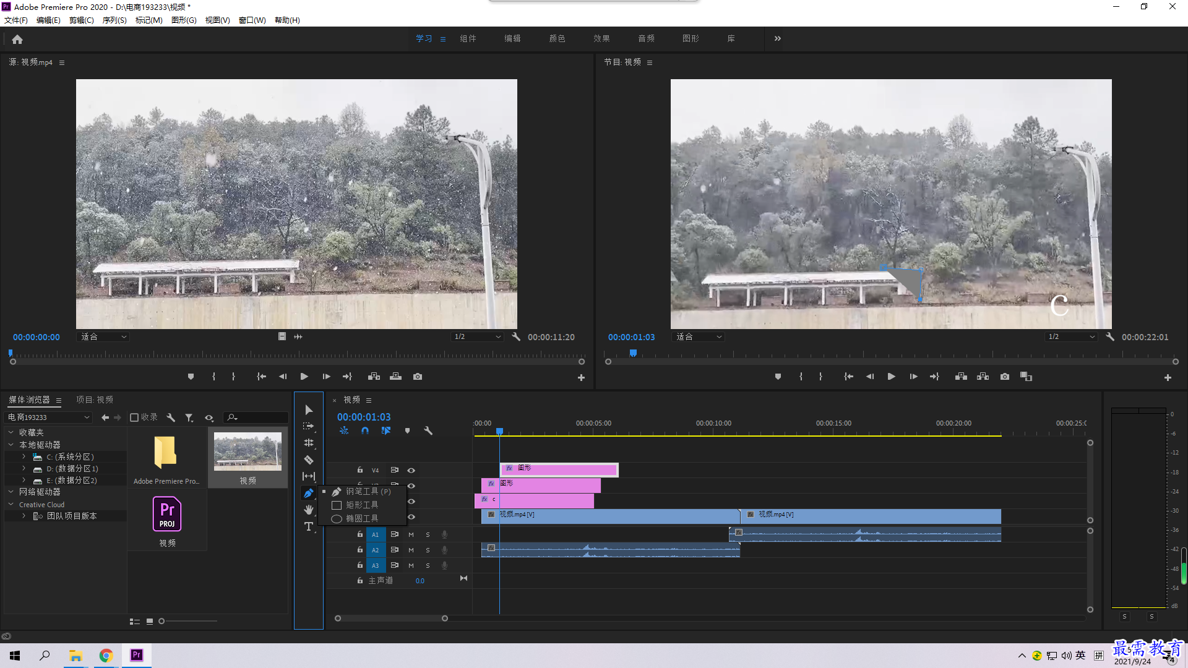Click Insert button in Source monitor
The image size is (1188, 668).
click(x=374, y=376)
